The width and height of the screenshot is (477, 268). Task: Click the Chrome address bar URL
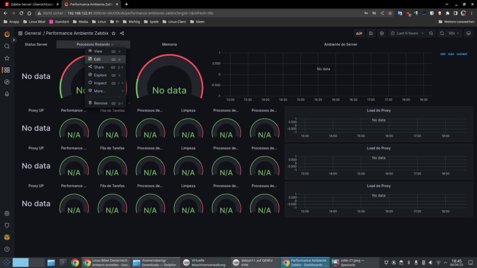(x=140, y=13)
